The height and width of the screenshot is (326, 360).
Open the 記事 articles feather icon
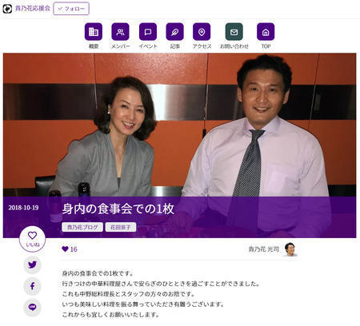click(x=174, y=32)
